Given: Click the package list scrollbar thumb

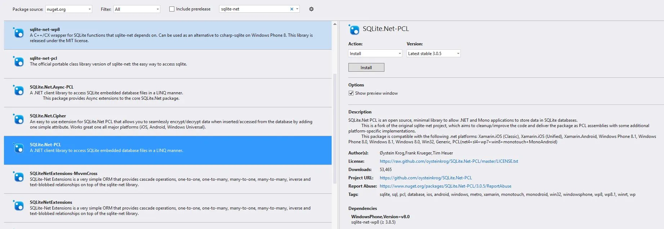Looking at the screenshot, I should point(335,129).
